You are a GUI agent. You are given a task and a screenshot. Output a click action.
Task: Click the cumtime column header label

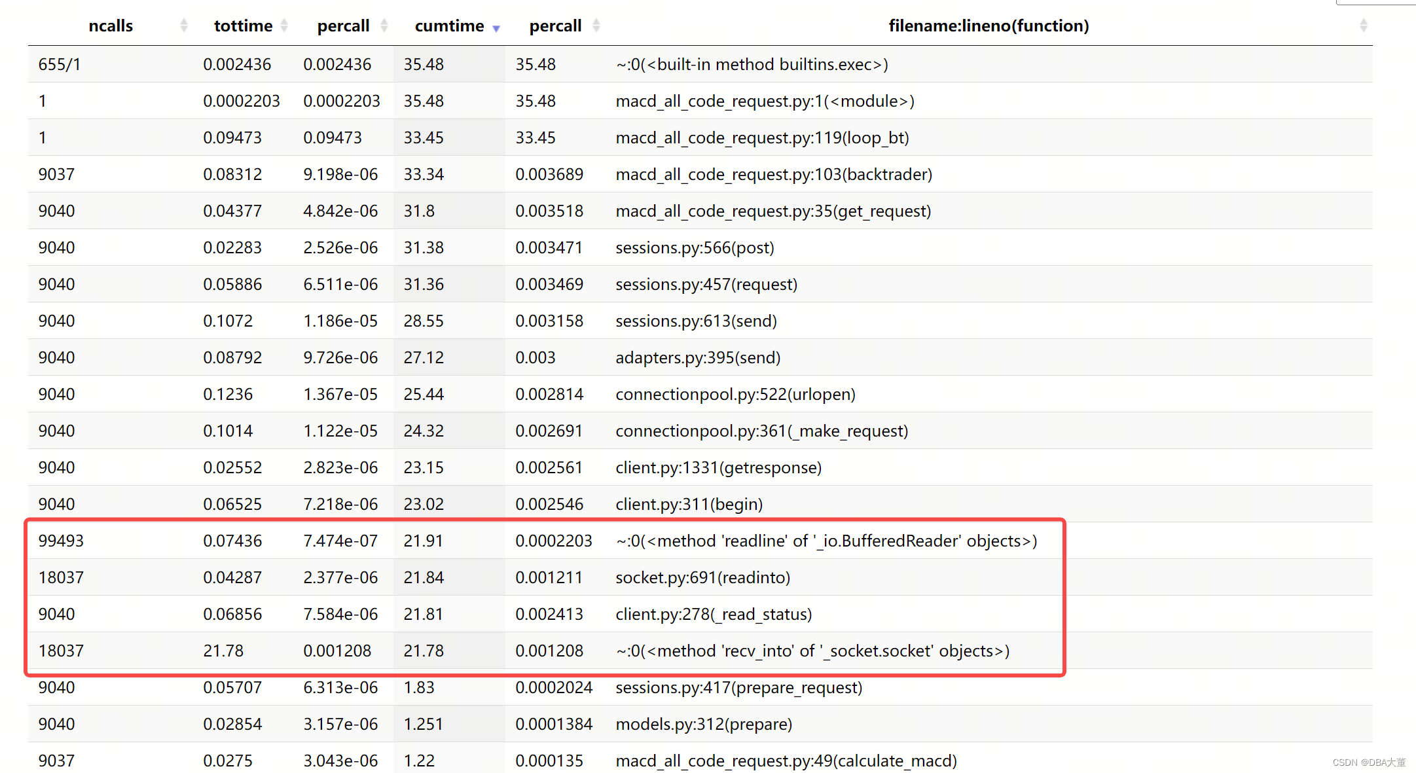pyautogui.click(x=449, y=26)
